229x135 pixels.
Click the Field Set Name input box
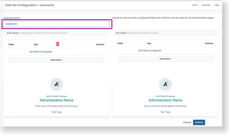(56, 24)
